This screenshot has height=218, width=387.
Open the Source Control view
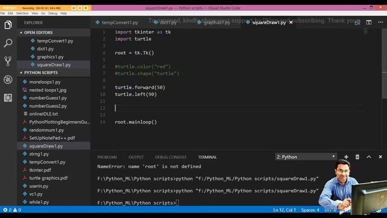click(x=8, y=61)
